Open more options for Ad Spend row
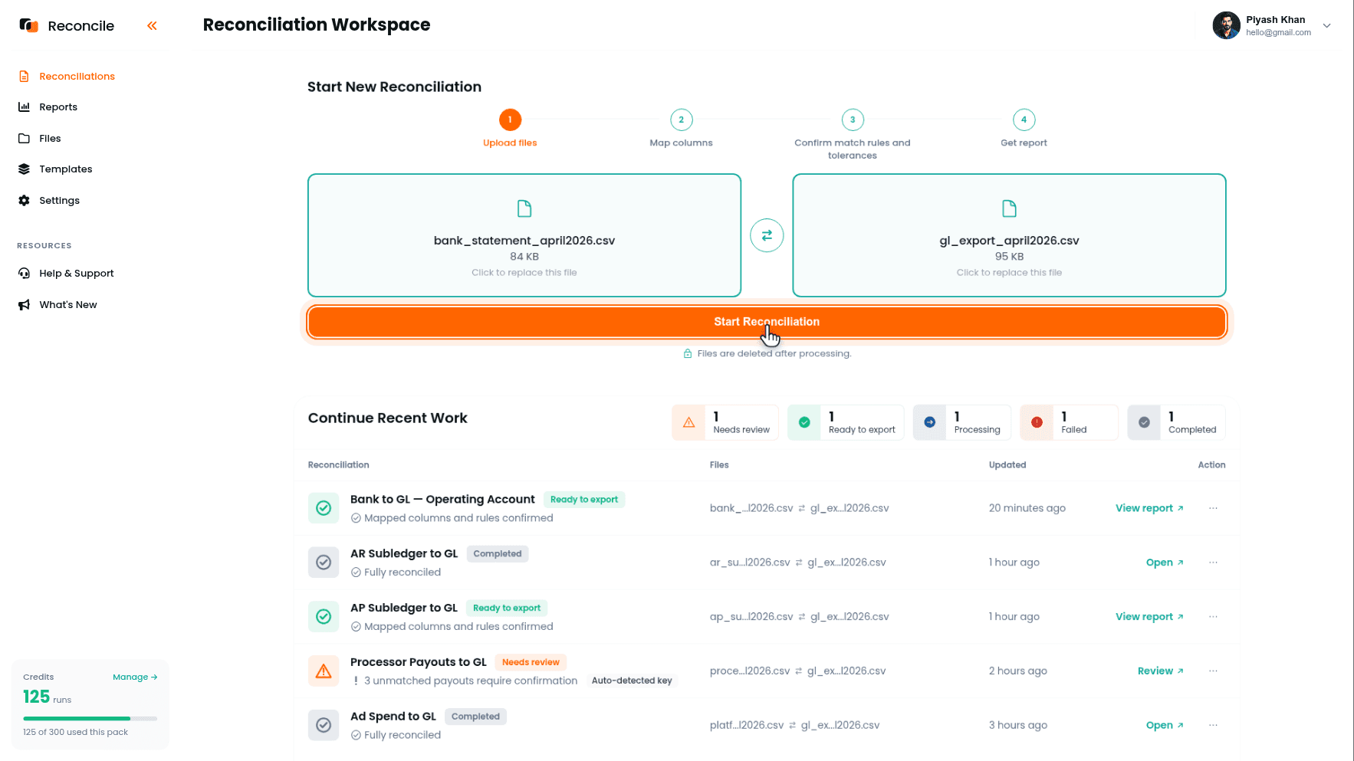 1213,725
